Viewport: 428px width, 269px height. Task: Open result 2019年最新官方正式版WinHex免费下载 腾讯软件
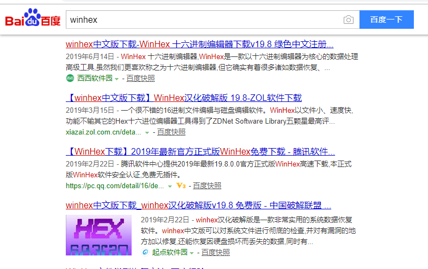[200, 151]
